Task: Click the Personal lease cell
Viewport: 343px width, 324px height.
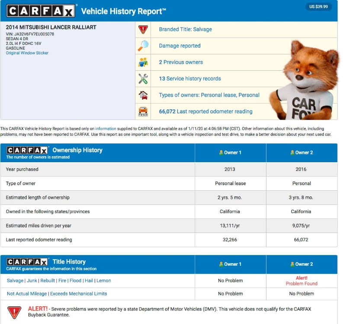Action: [x=231, y=183]
